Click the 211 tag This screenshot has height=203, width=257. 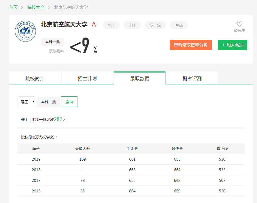132,25
